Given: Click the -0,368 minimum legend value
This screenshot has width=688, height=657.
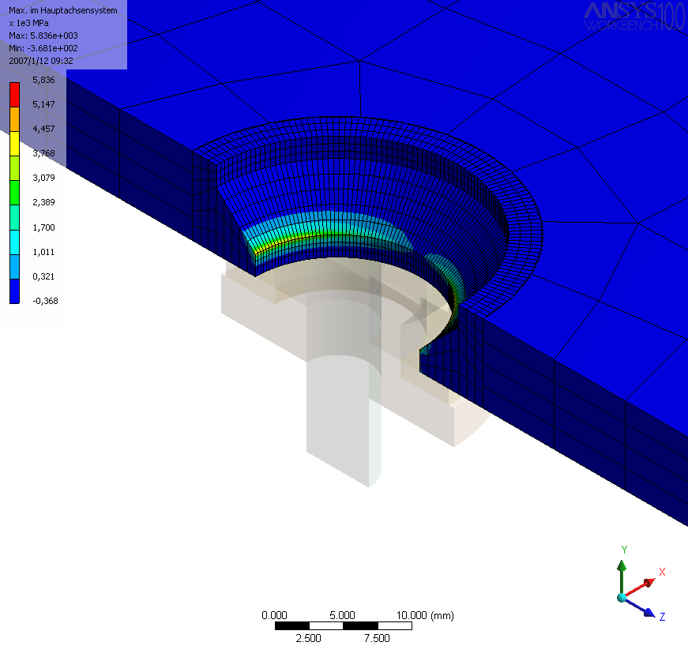Looking at the screenshot, I should pyautogui.click(x=45, y=301).
